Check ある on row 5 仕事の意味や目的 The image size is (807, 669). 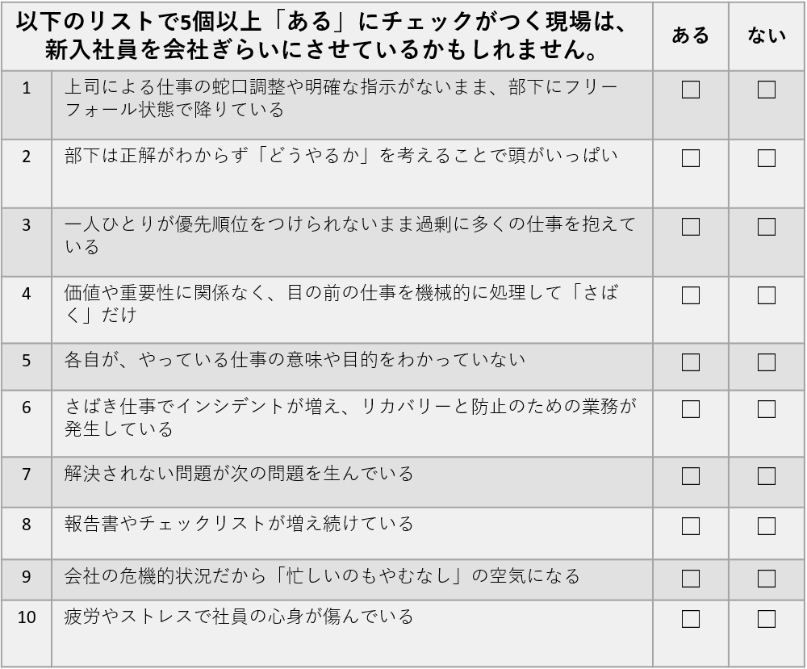pos(690,362)
